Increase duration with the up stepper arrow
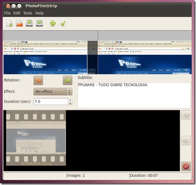 click(x=70, y=100)
